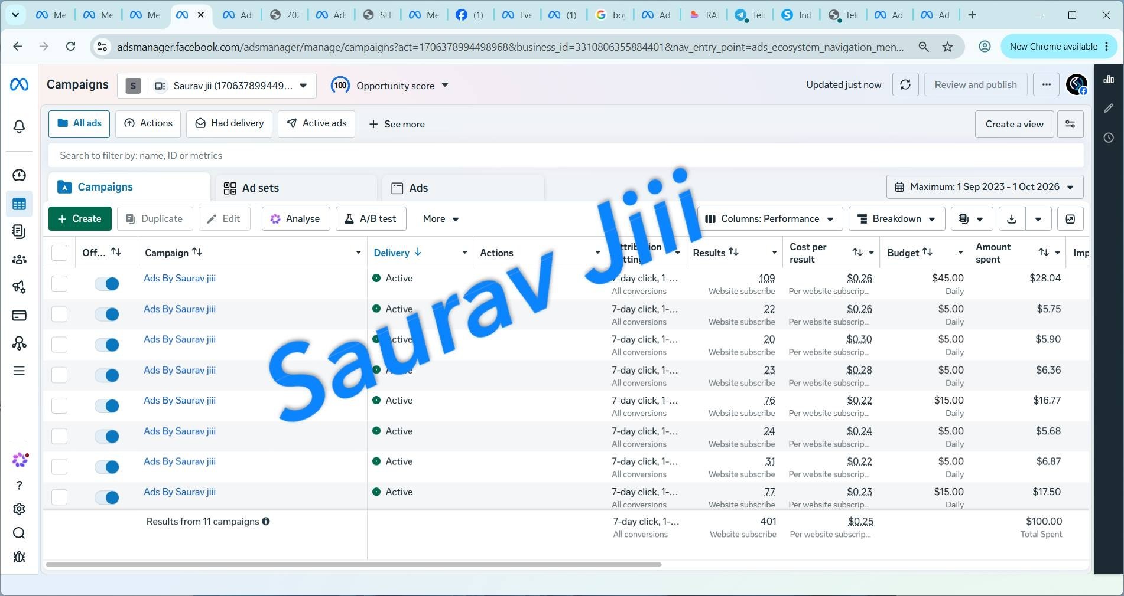
Task: Select all campaigns header checkbox
Action: click(x=59, y=253)
